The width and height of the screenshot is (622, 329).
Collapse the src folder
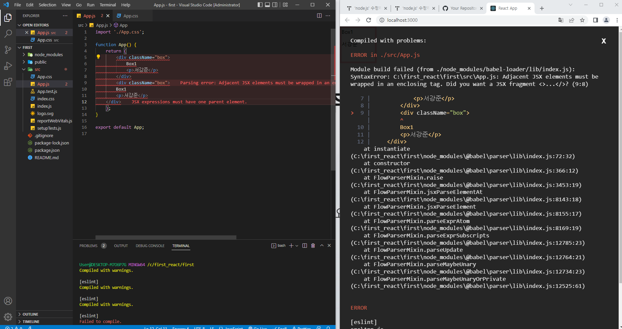pyautogui.click(x=44, y=69)
